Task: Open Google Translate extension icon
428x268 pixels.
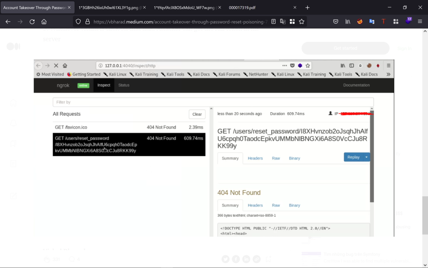Action: [372, 21]
